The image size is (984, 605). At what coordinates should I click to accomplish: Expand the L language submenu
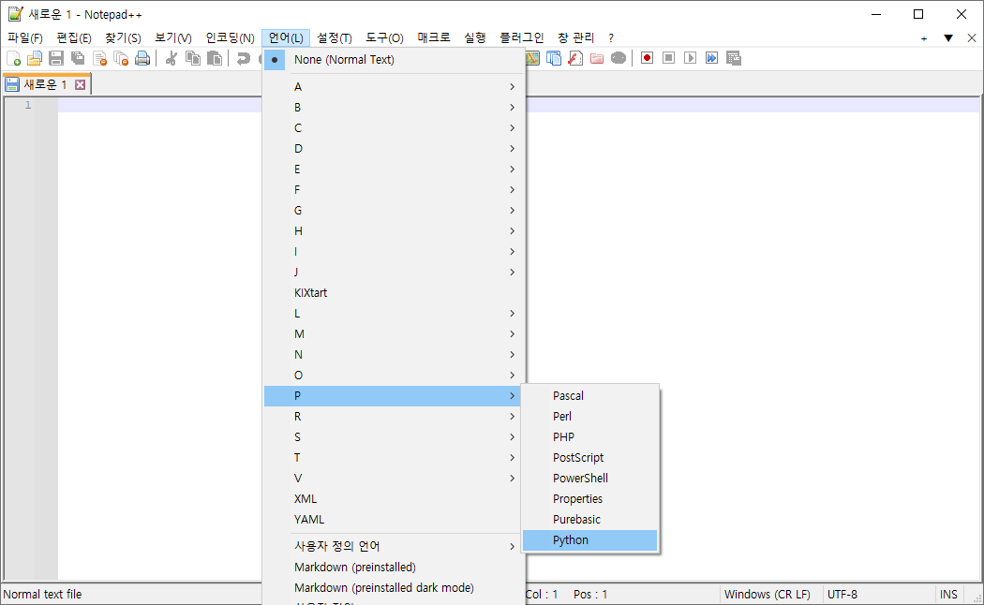pos(395,314)
